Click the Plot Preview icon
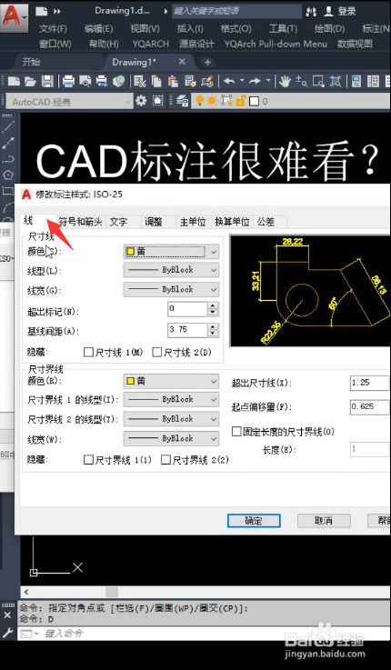391x670 pixels. point(85,80)
